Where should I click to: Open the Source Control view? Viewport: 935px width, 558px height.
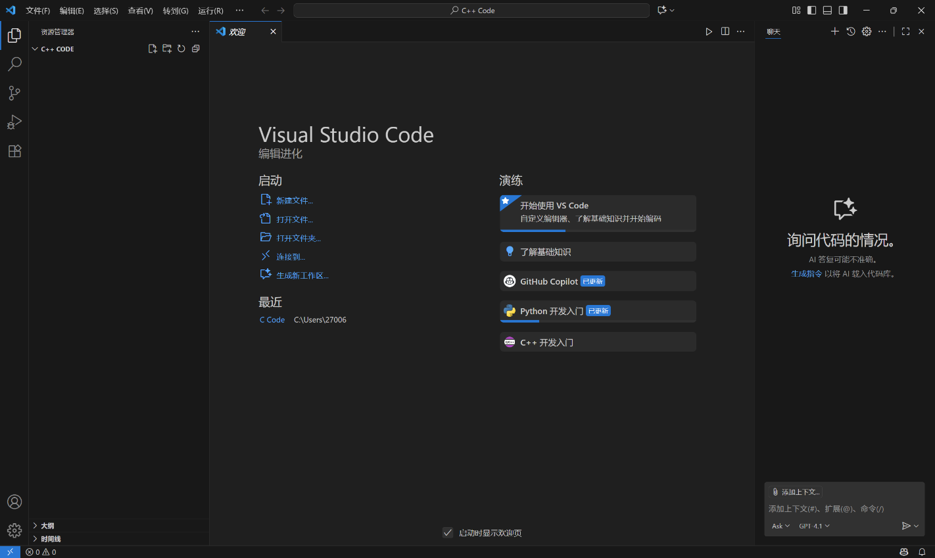[14, 93]
